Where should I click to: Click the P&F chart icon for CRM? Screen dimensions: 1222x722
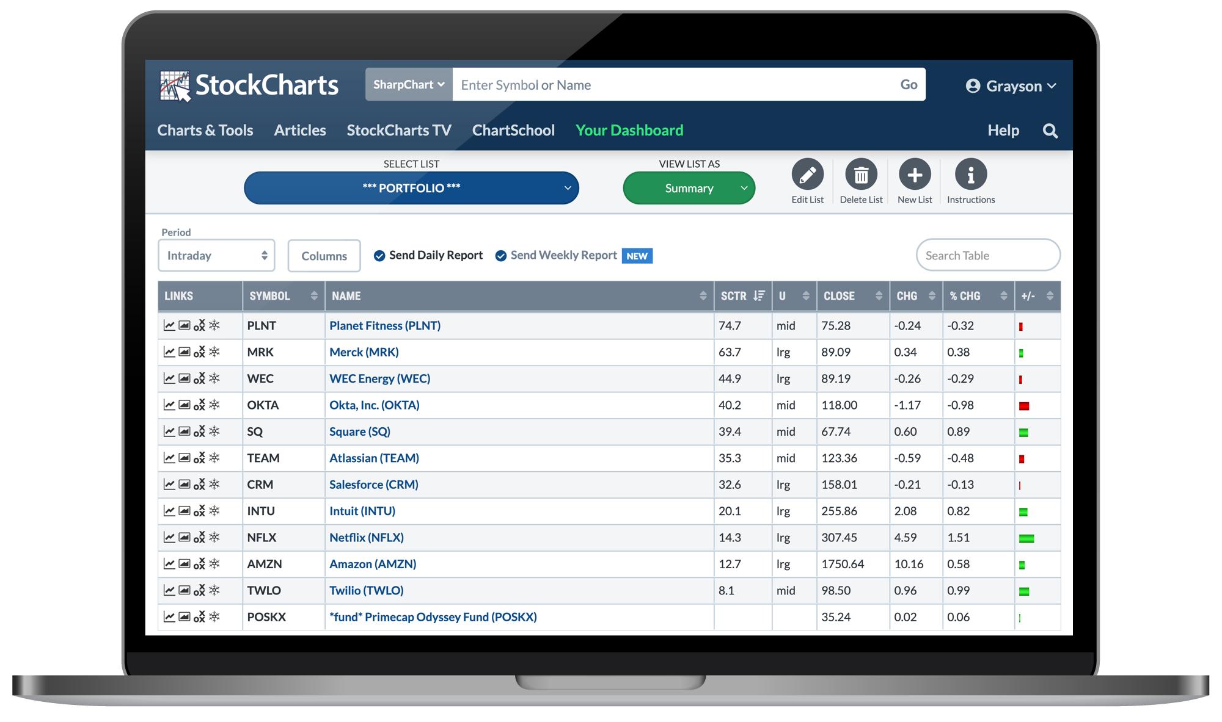coord(199,484)
